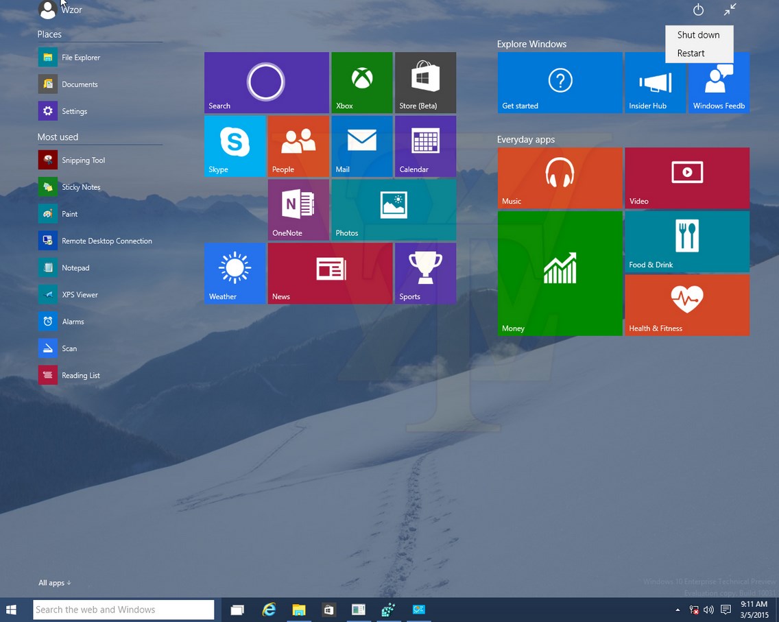Open the Insider Hub tile
The image size is (779, 622).
tap(656, 82)
